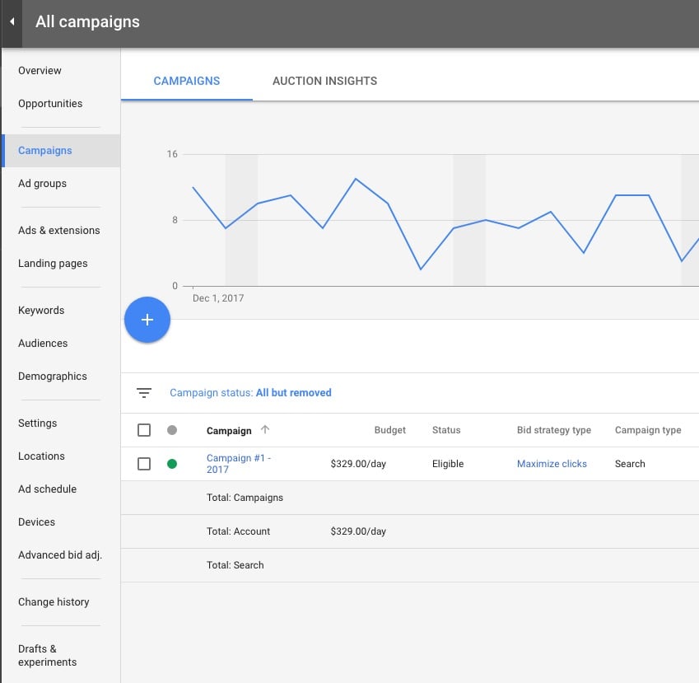View Change history
Image resolution: width=699 pixels, height=683 pixels.
click(54, 601)
